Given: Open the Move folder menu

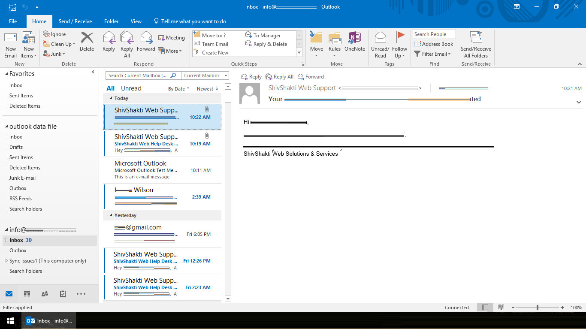Looking at the screenshot, I should (x=317, y=45).
